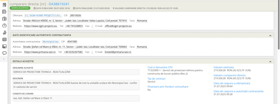Click the list export sidebar icon
This screenshot has width=280, height=104.
click(4, 12)
